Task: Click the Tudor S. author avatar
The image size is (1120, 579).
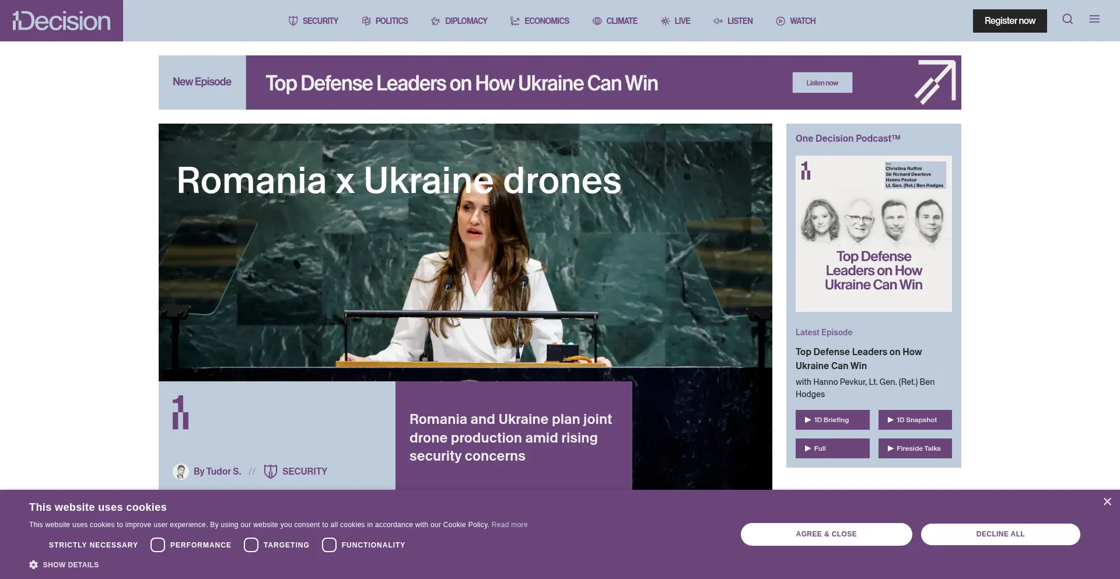Action: (181, 471)
